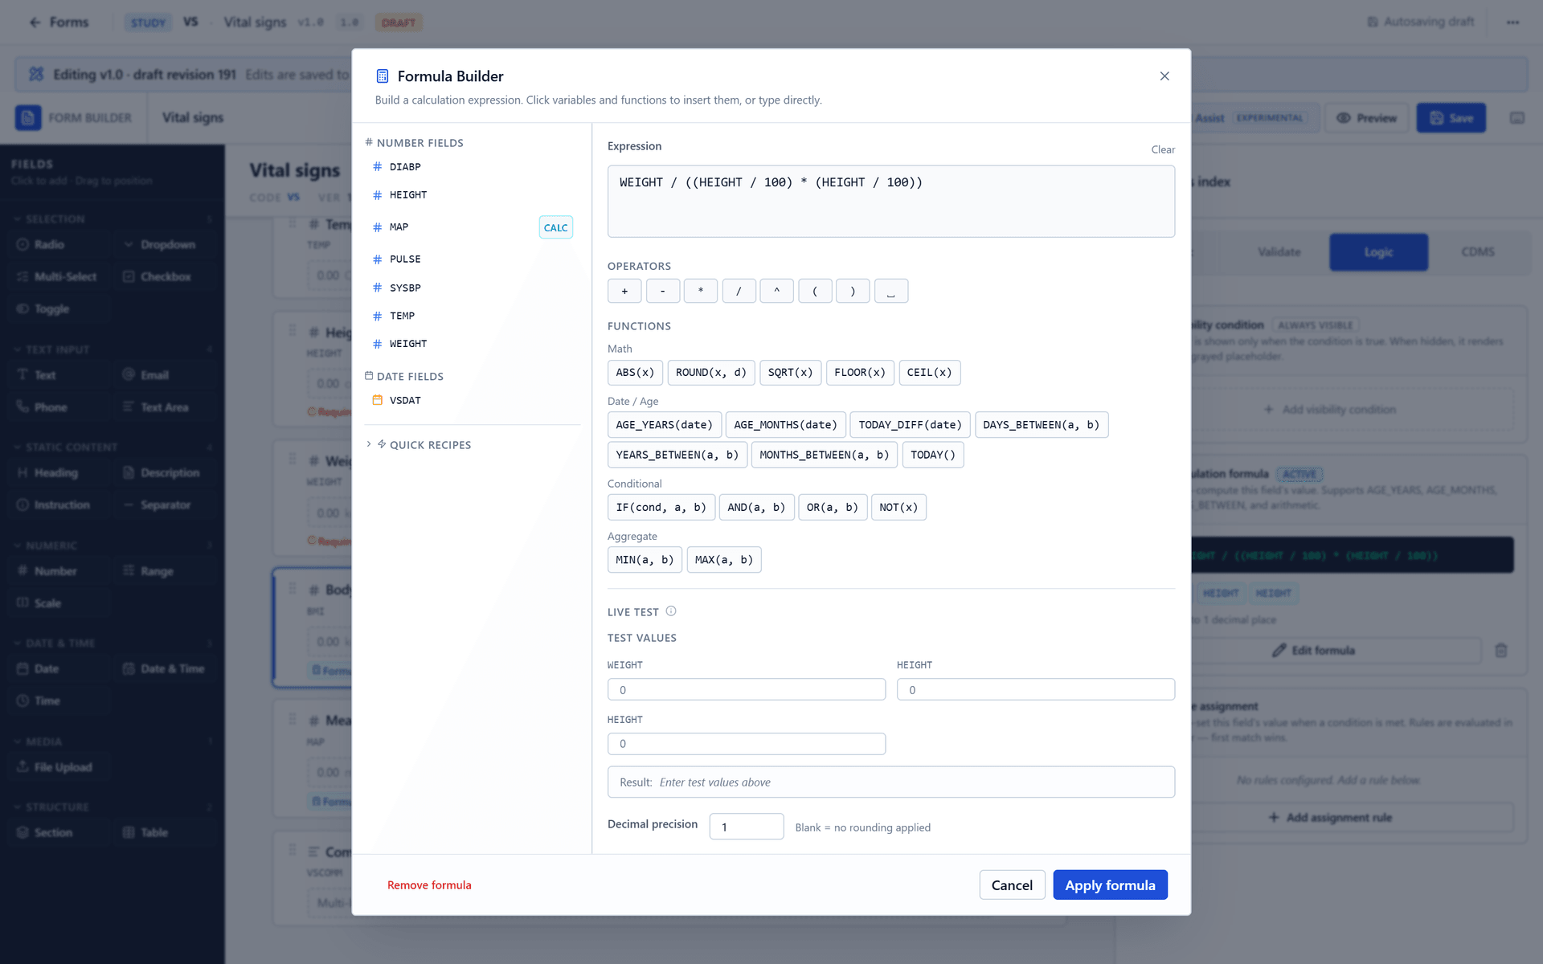Screen dimensions: 1543x964
Task: Cancel the formula dialog
Action: (x=1012, y=885)
